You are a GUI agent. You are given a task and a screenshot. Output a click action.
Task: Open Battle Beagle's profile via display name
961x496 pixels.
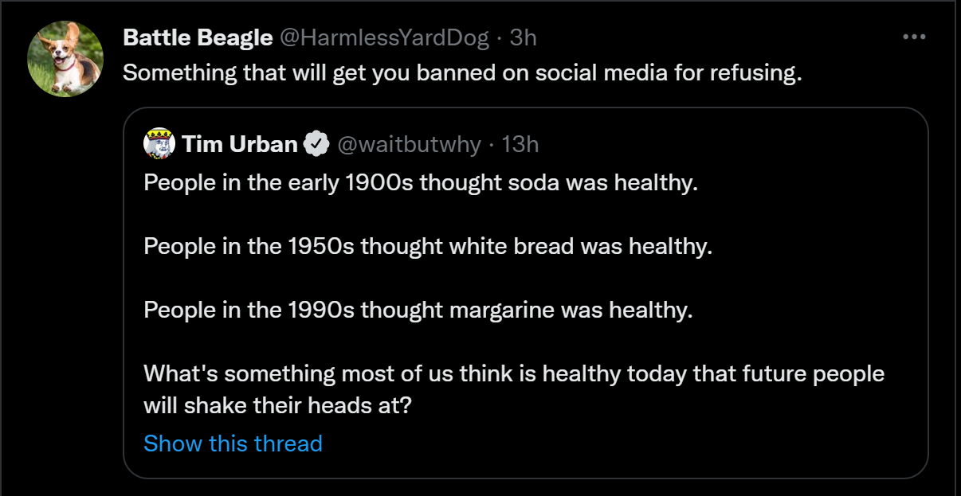[198, 37]
